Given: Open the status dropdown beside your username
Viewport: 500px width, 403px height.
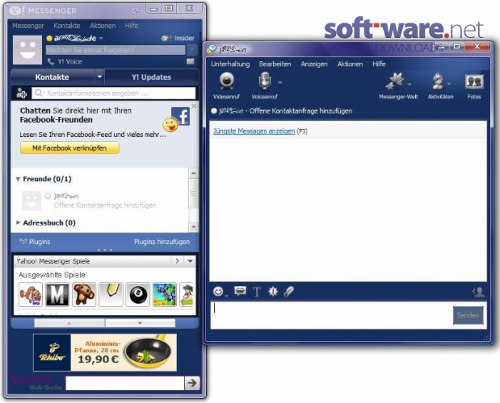Looking at the screenshot, I should (101, 38).
